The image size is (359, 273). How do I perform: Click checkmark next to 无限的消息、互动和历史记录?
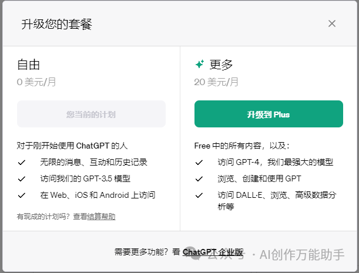point(22,163)
